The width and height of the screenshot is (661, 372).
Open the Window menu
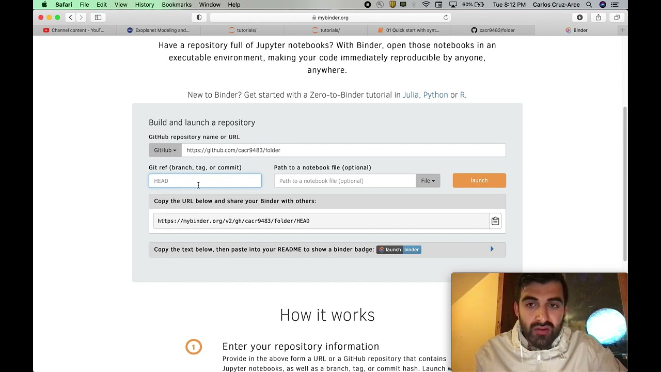210,5
